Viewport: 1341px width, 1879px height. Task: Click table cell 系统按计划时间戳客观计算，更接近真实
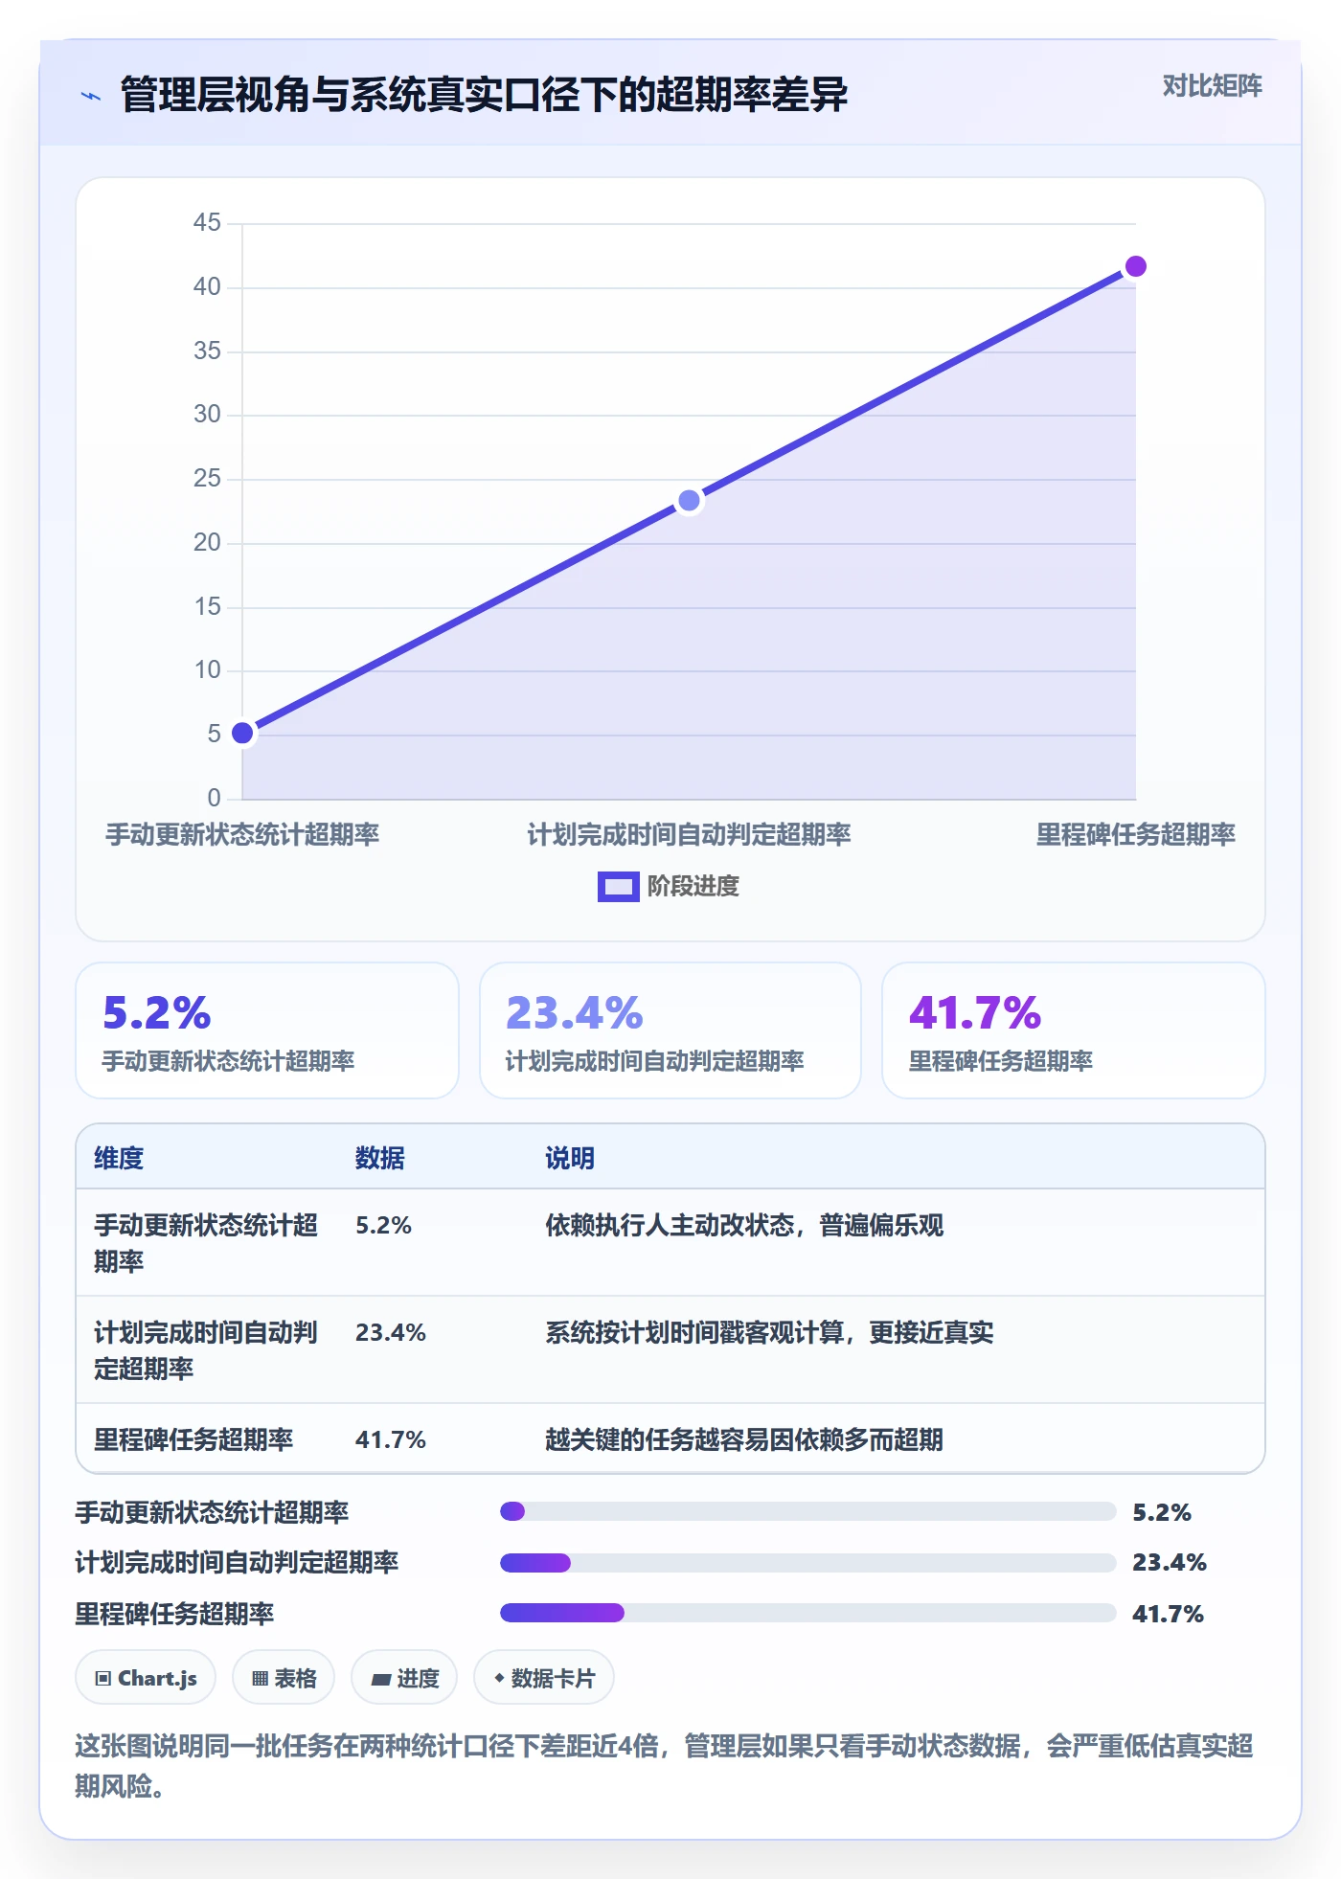click(769, 1332)
